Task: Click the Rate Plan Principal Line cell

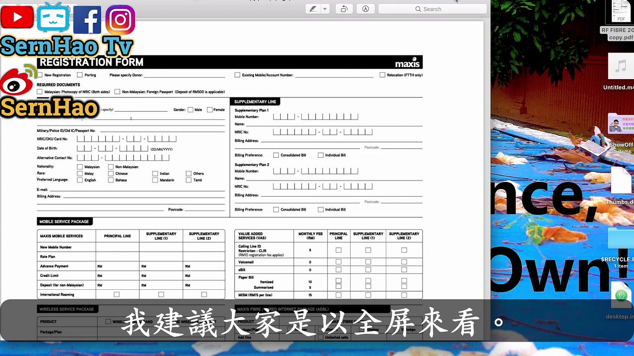Action: pos(117,257)
